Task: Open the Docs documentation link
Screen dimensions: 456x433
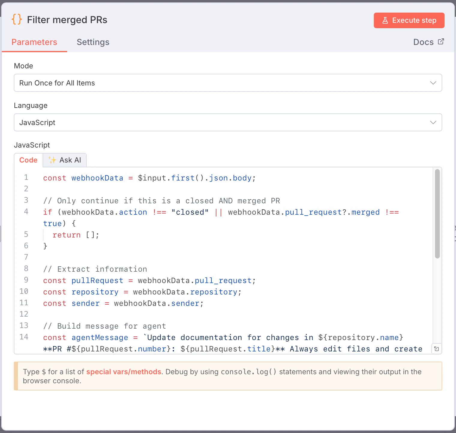Action: pyautogui.click(x=423, y=42)
